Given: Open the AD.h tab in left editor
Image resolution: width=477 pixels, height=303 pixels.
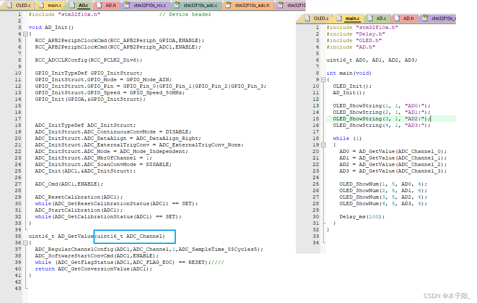Looking at the screenshot, I should [107, 5].
